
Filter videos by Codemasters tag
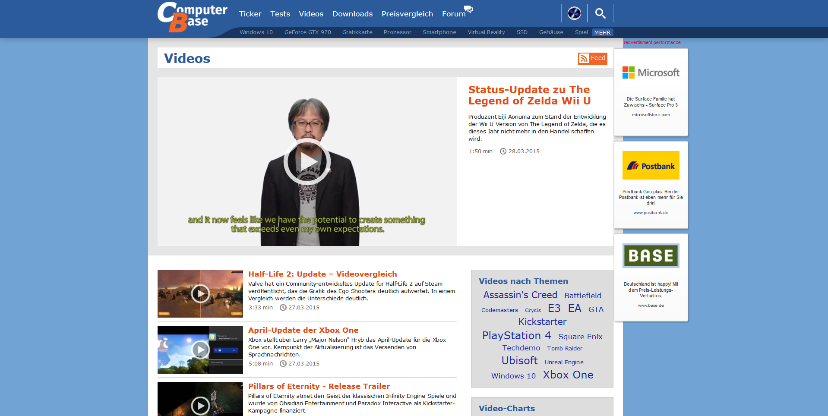point(499,310)
